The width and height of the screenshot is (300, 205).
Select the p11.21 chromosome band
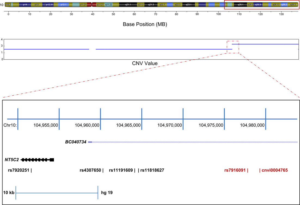tap(83, 5)
